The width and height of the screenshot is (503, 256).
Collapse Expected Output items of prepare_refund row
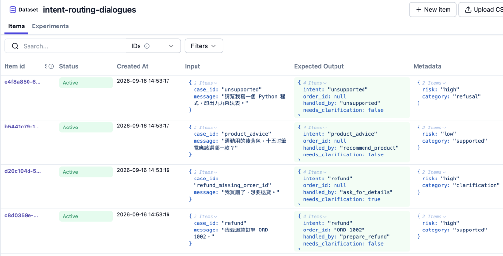[315, 217]
